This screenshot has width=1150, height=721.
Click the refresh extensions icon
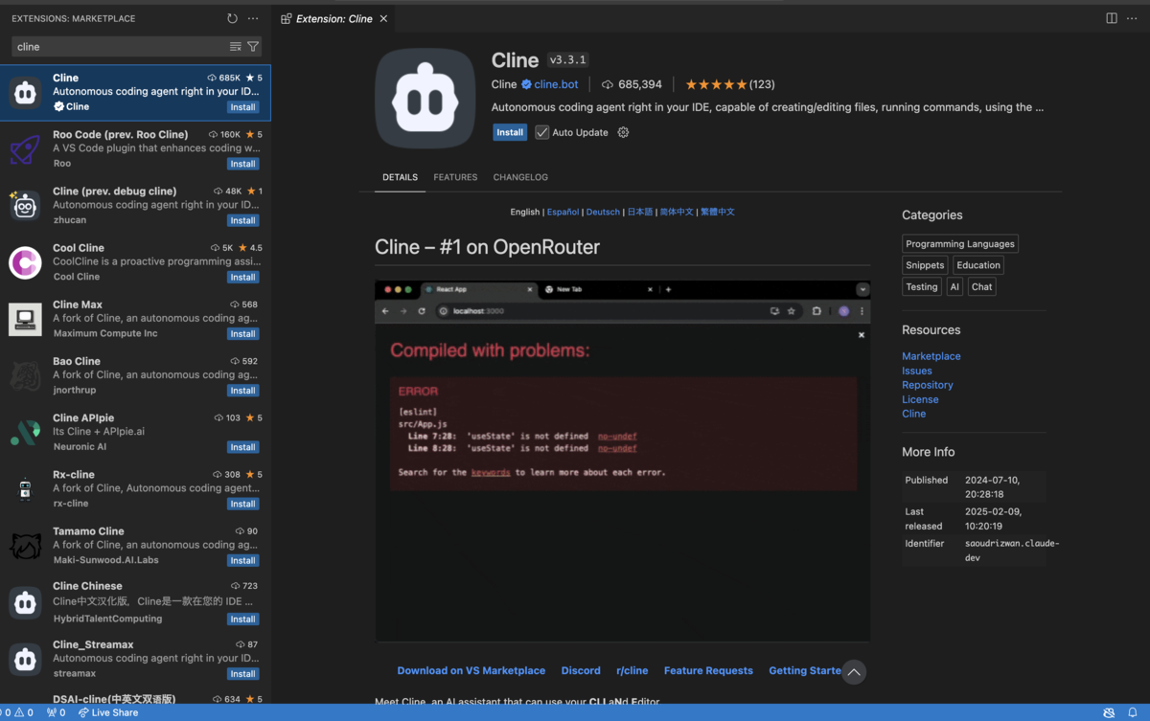pyautogui.click(x=231, y=18)
